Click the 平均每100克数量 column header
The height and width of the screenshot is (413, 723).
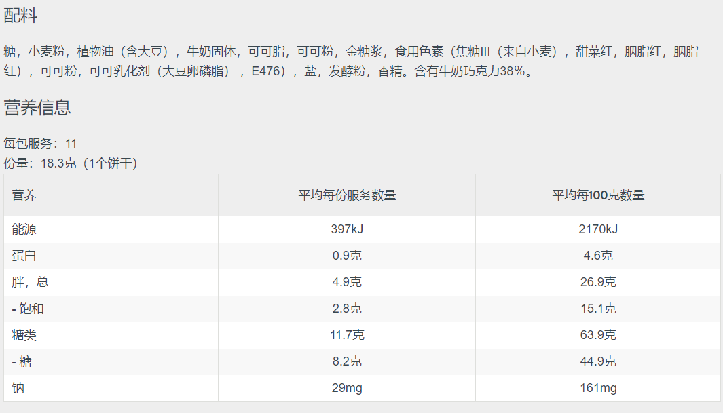598,195
